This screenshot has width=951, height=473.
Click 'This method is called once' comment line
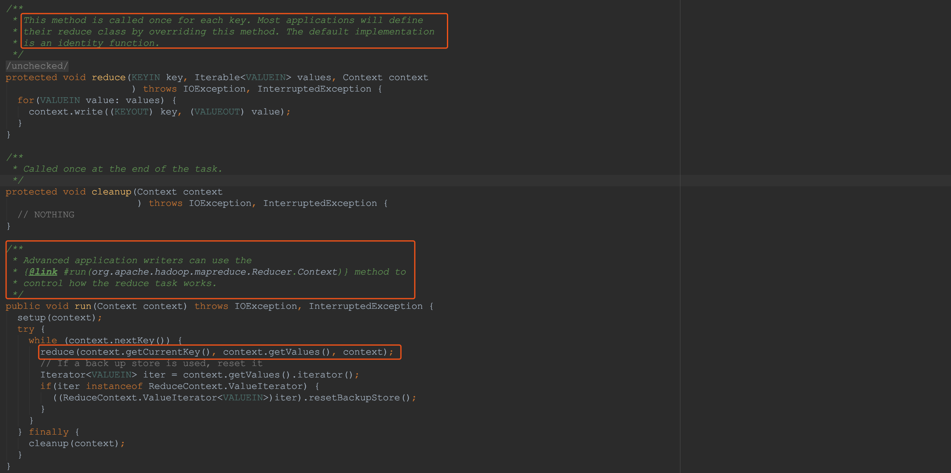point(223,20)
